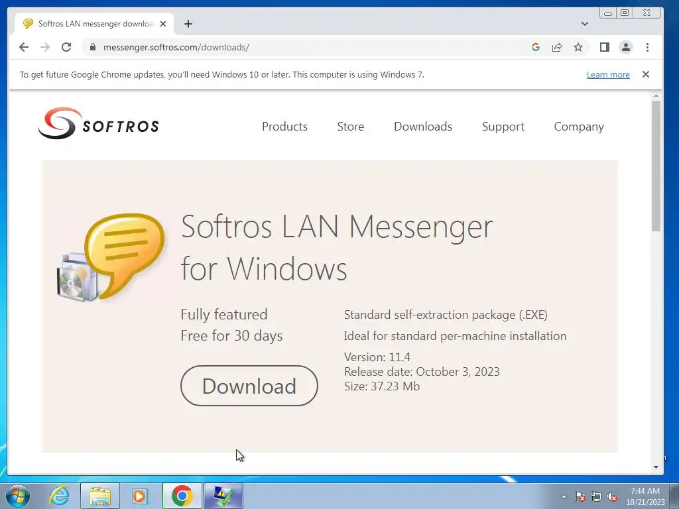Close the Softros LAN messenger tab
Image resolution: width=679 pixels, height=509 pixels.
[x=163, y=24]
